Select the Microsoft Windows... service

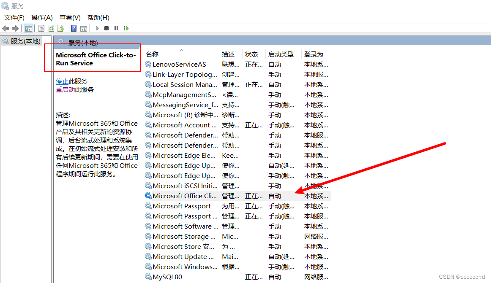pyautogui.click(x=237, y=267)
